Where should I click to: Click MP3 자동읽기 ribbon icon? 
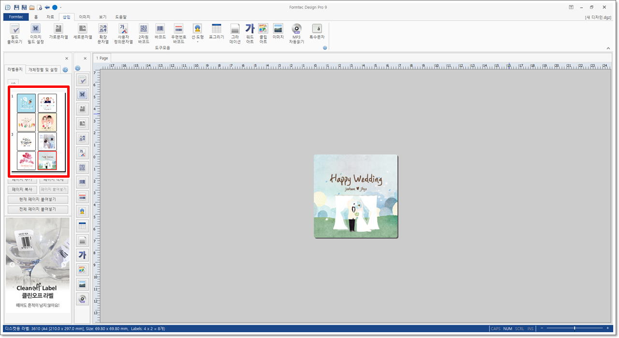(x=296, y=33)
